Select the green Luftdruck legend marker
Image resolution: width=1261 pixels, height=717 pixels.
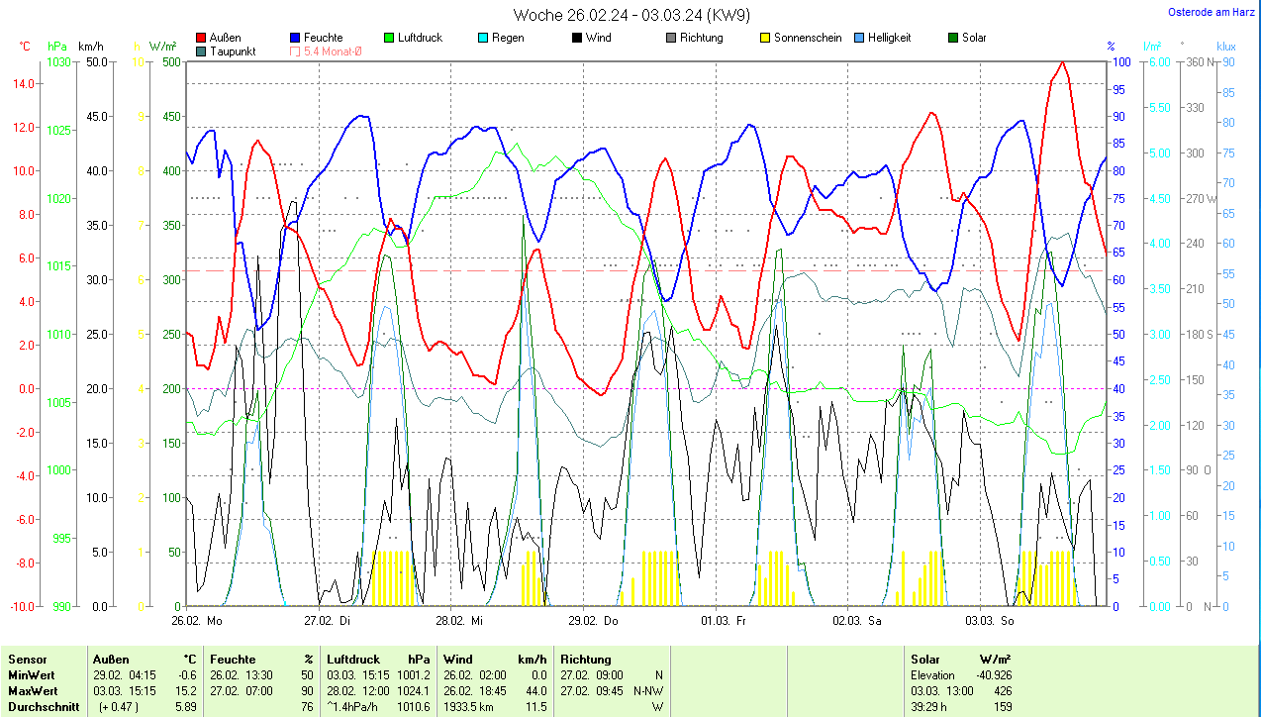point(389,38)
